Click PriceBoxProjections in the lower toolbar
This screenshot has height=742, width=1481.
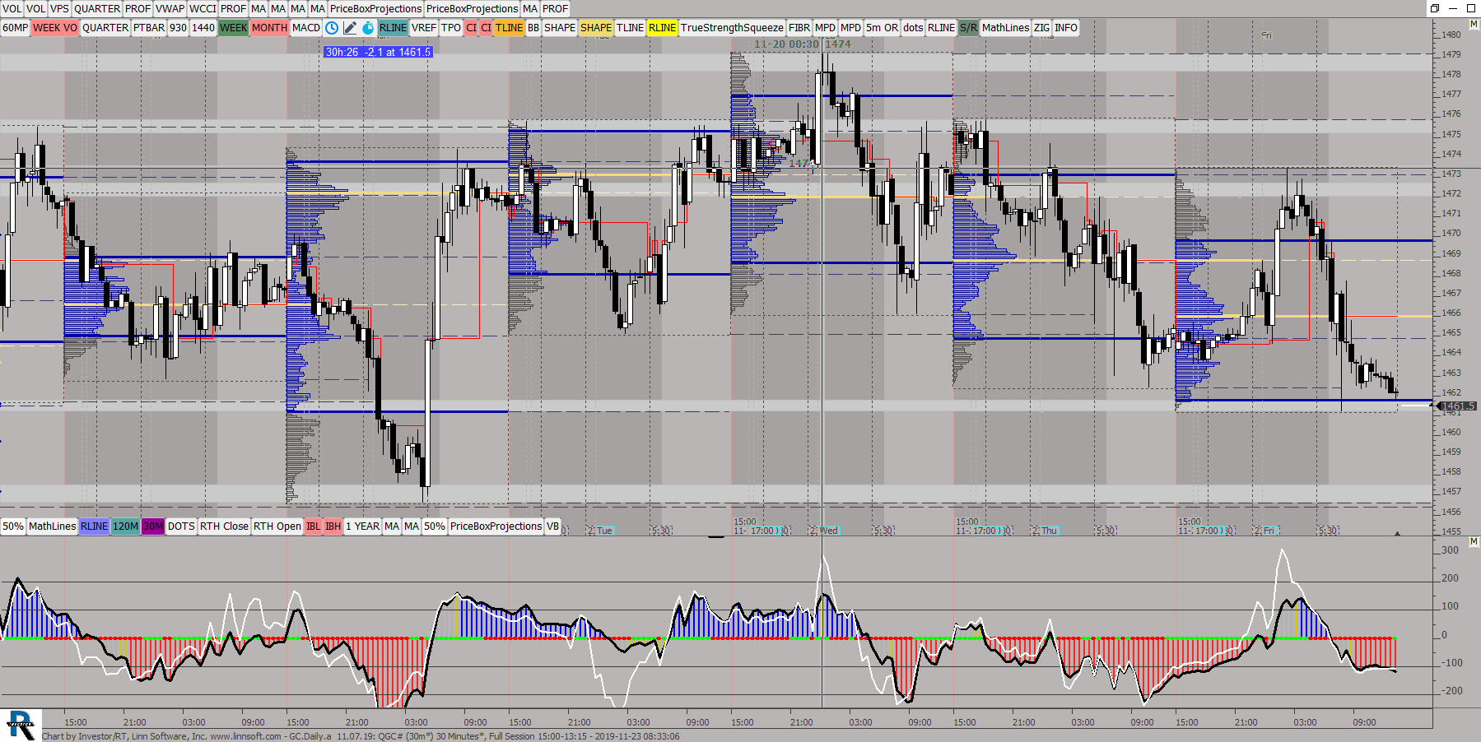click(496, 526)
